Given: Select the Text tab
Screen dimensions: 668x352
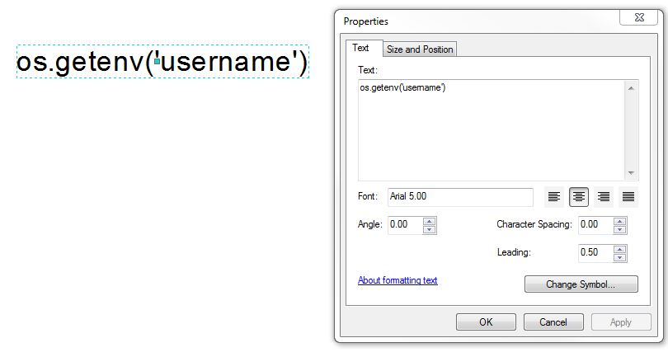Looking at the screenshot, I should [x=361, y=48].
